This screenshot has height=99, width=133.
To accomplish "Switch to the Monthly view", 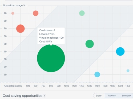I will (126, 96).
